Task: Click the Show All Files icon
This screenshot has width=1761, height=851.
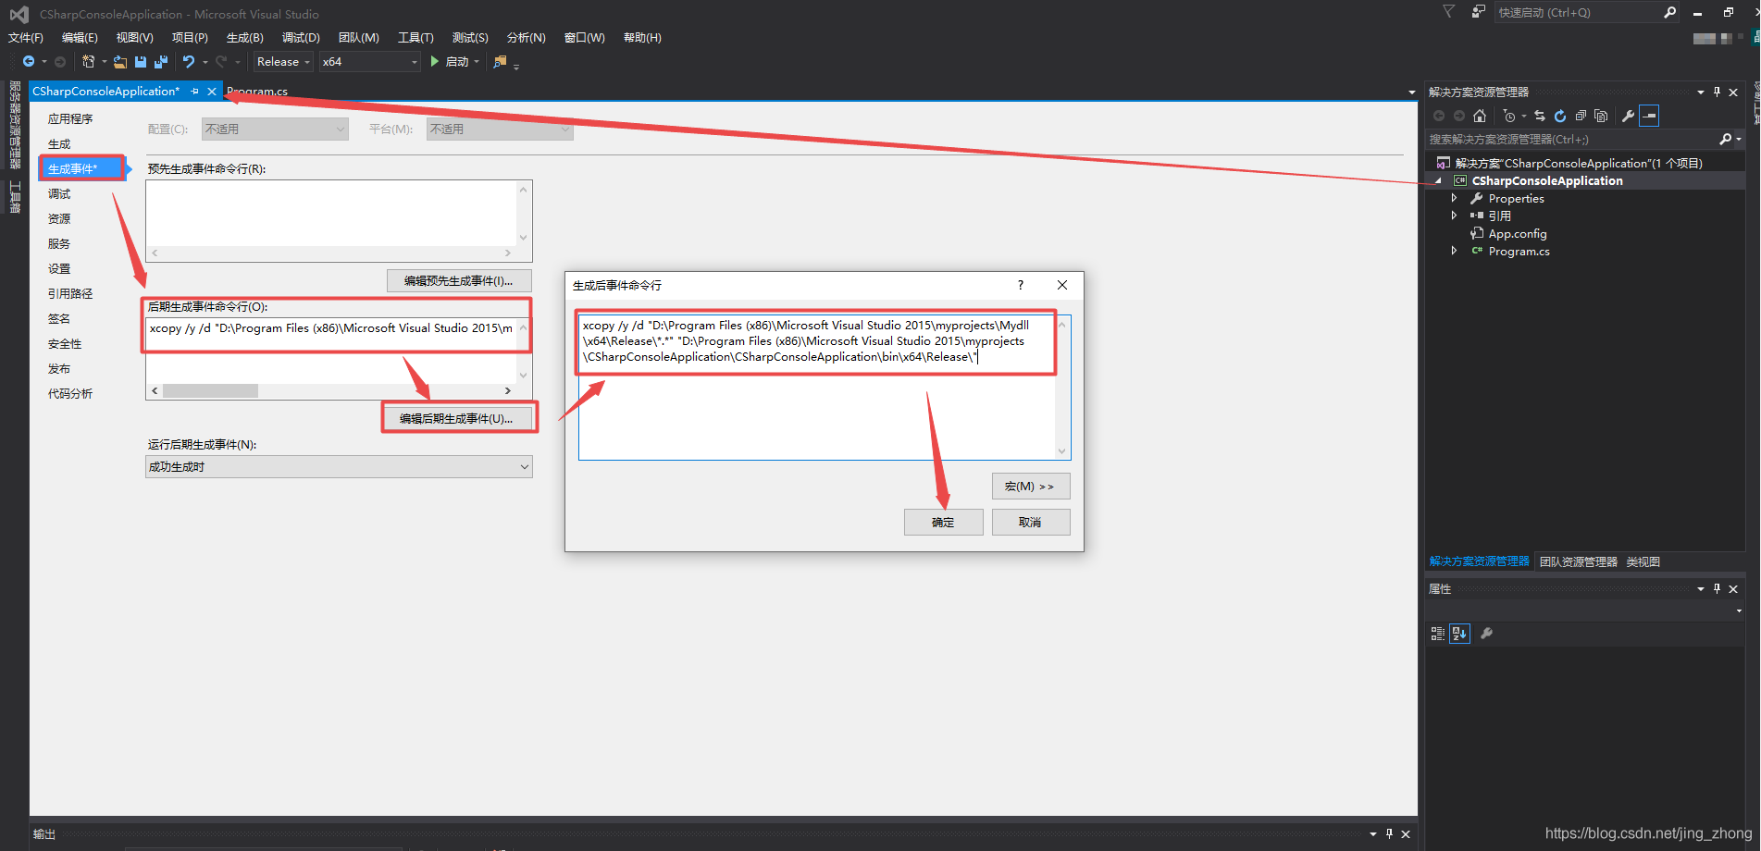Action: [x=1601, y=116]
